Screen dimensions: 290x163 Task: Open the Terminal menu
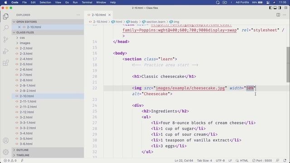(x=87, y=2)
